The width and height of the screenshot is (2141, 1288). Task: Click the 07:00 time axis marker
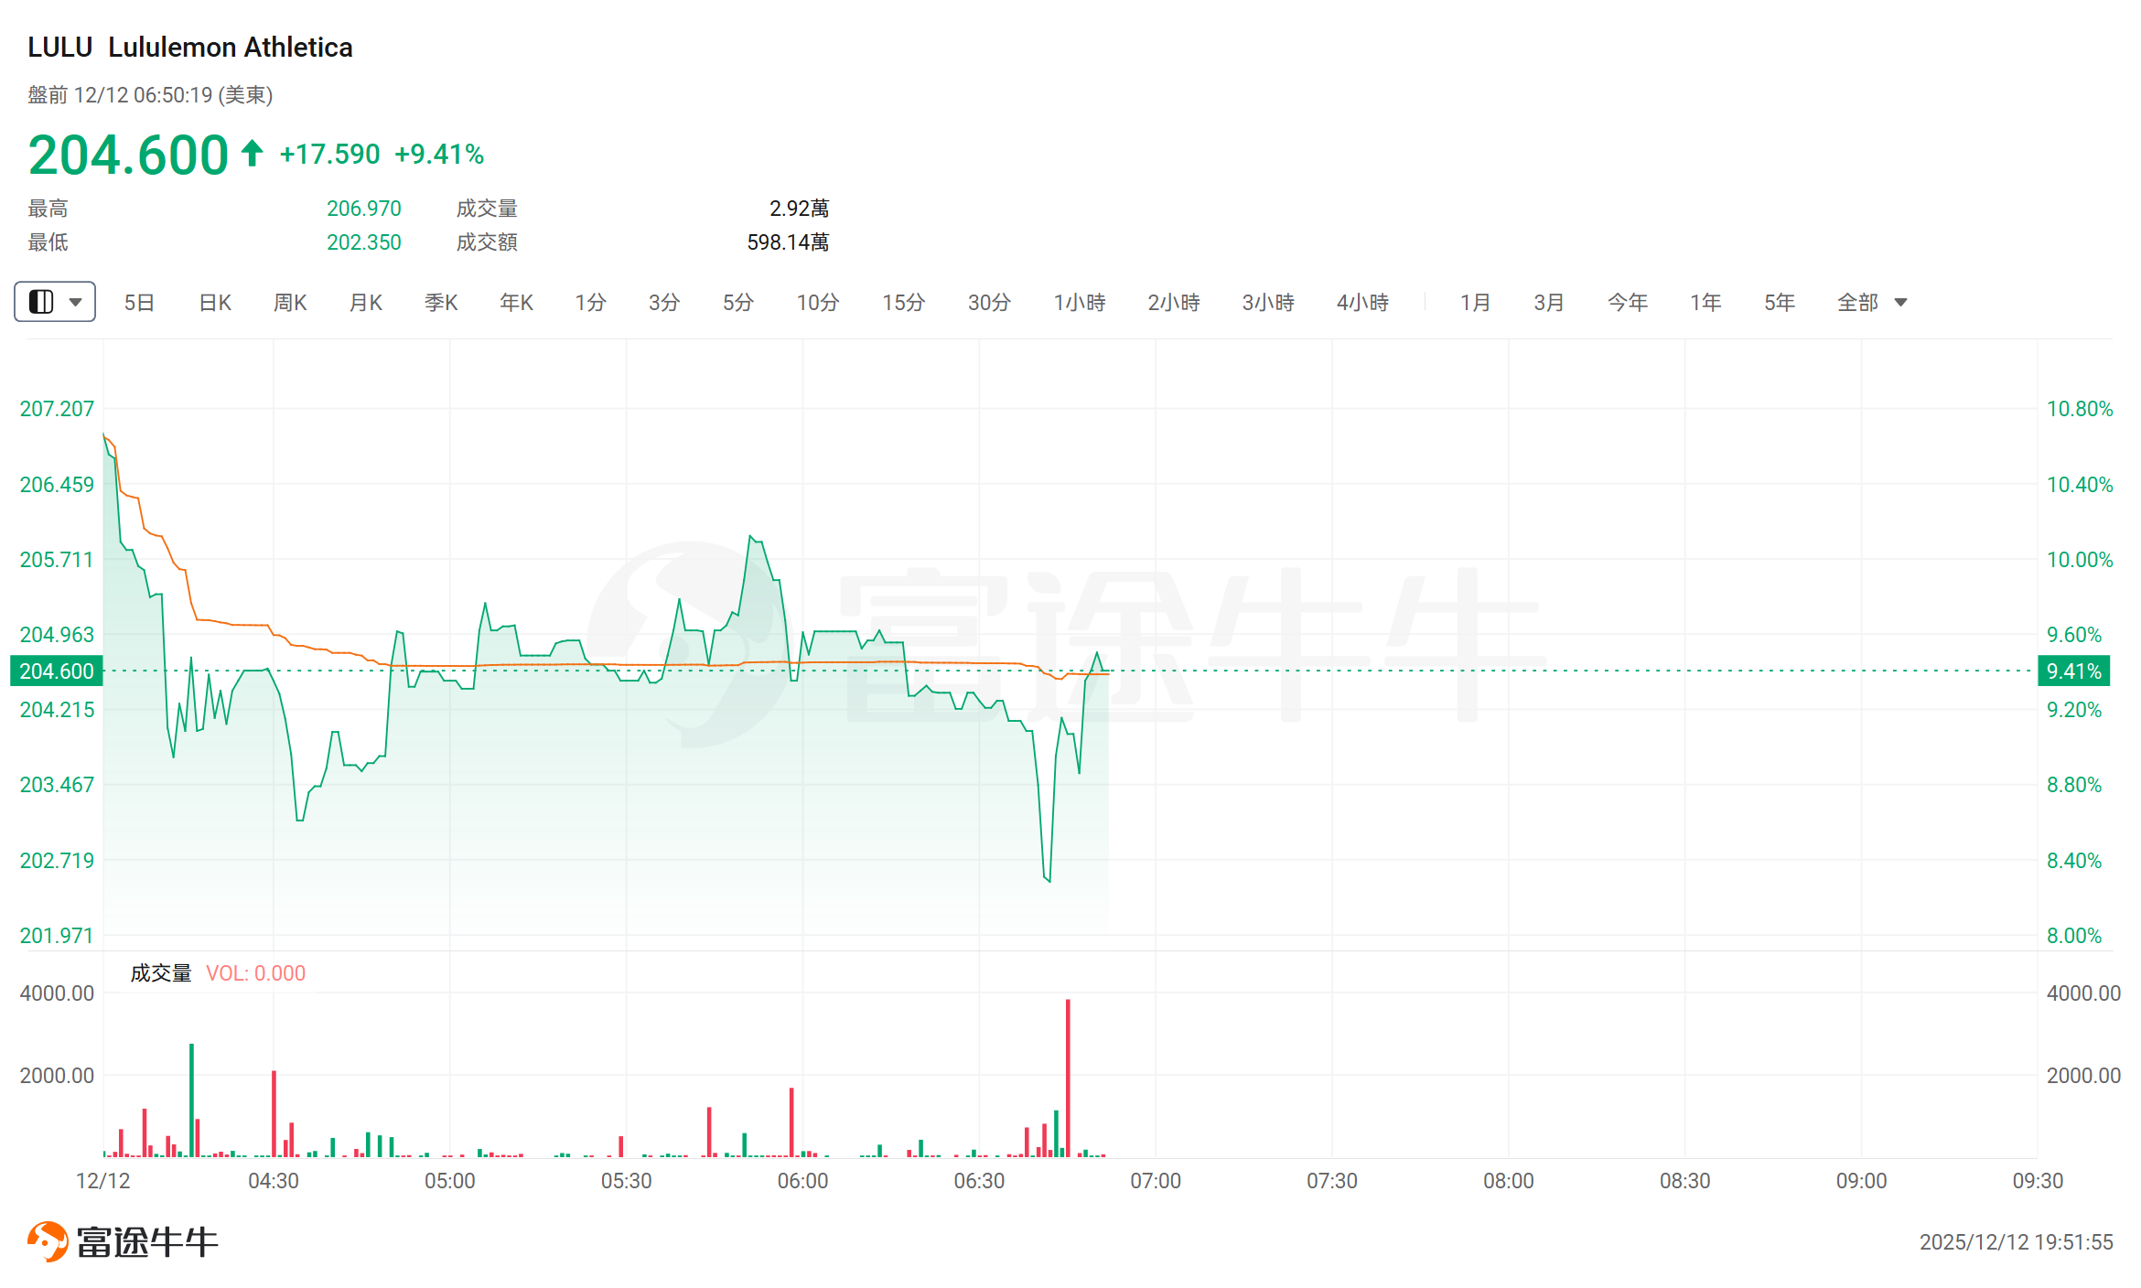[1156, 1181]
